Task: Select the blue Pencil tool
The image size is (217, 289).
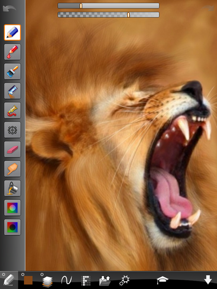Action: click(x=13, y=32)
